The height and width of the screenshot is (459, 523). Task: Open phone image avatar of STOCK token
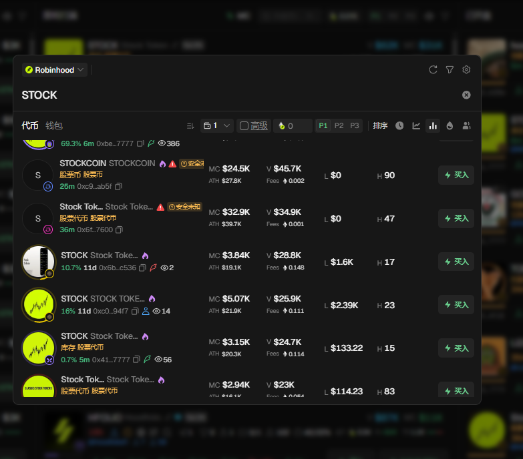click(x=39, y=262)
